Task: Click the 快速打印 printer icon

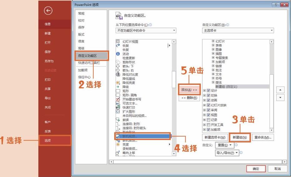Action: pos(118,107)
